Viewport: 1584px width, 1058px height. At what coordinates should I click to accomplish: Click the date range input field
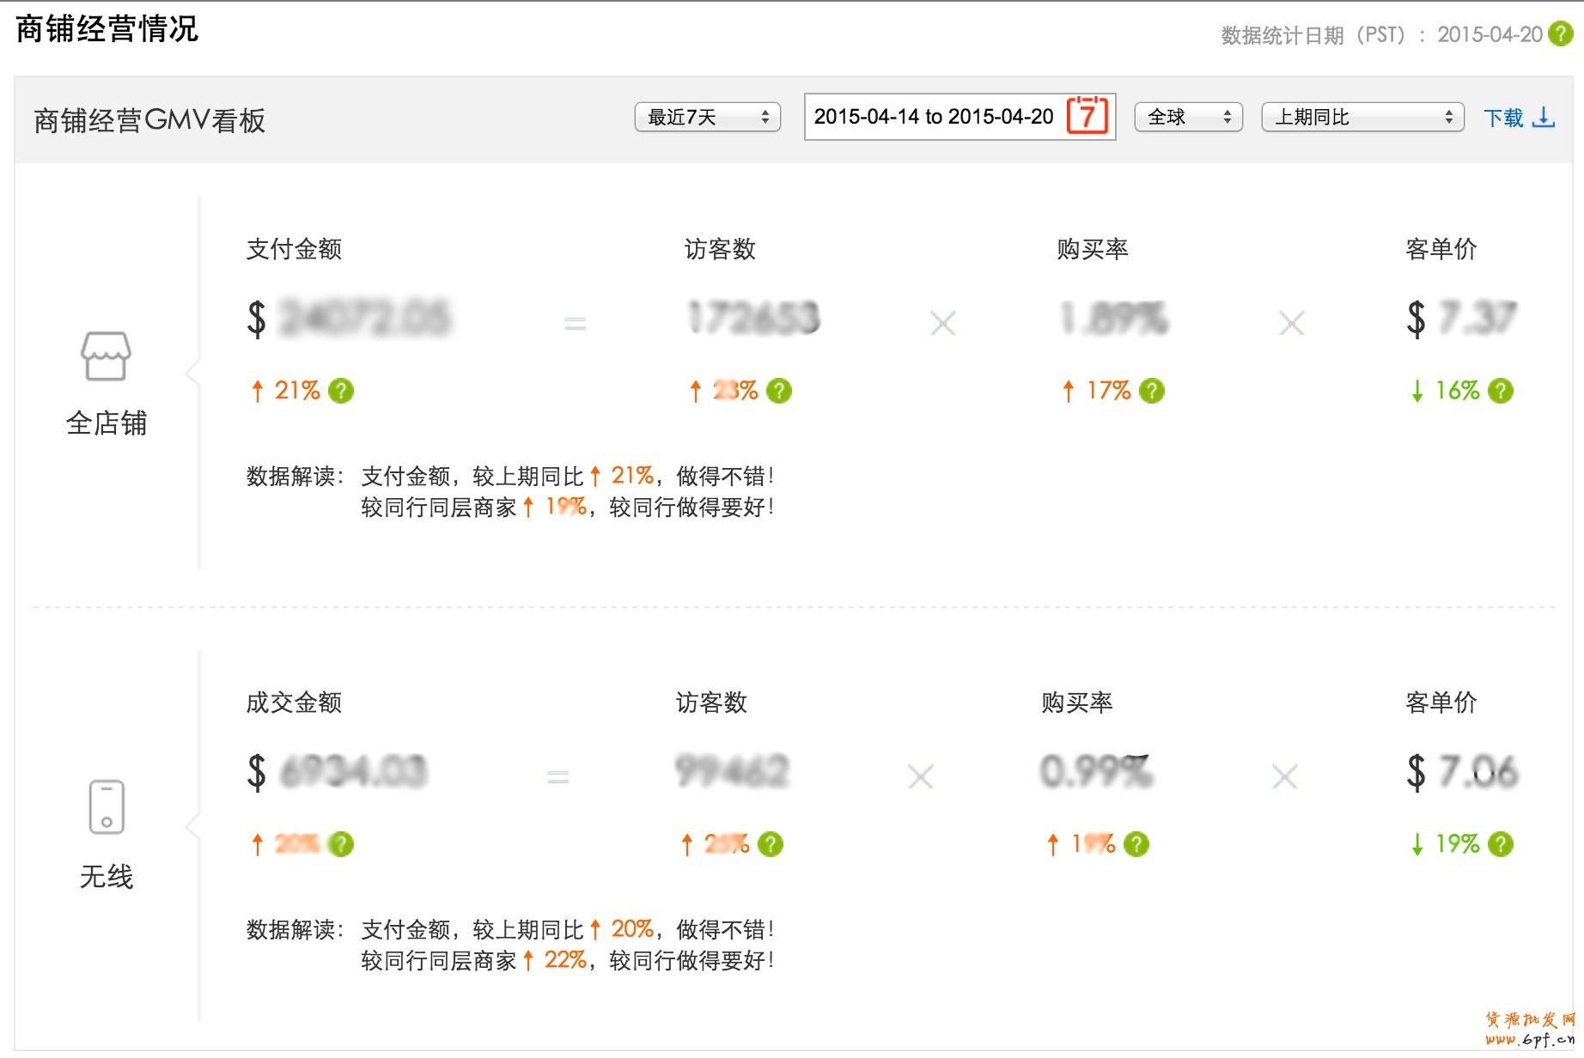tap(934, 117)
